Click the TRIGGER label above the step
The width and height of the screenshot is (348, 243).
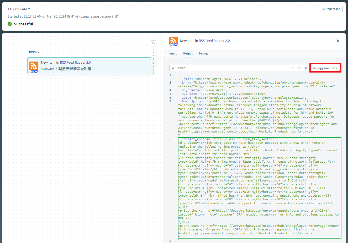tap(33, 52)
